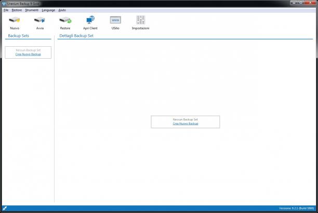Maximize the Uranium Backup window

click(301, 3)
